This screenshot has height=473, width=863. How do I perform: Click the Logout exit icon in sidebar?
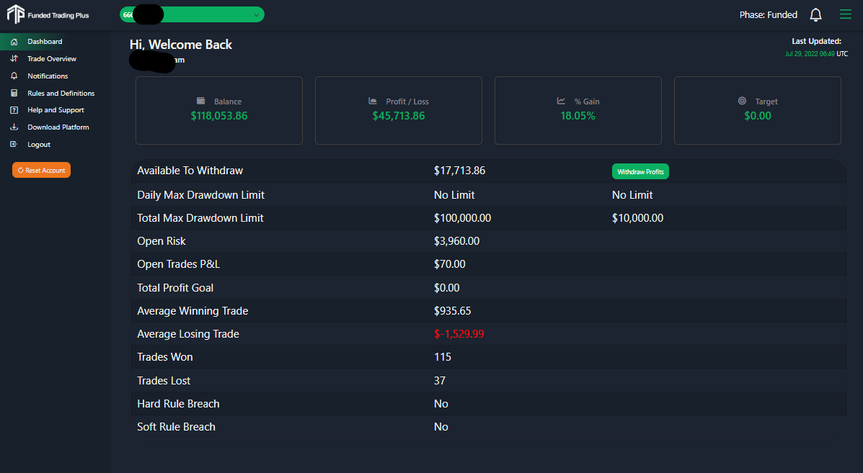pyautogui.click(x=14, y=144)
